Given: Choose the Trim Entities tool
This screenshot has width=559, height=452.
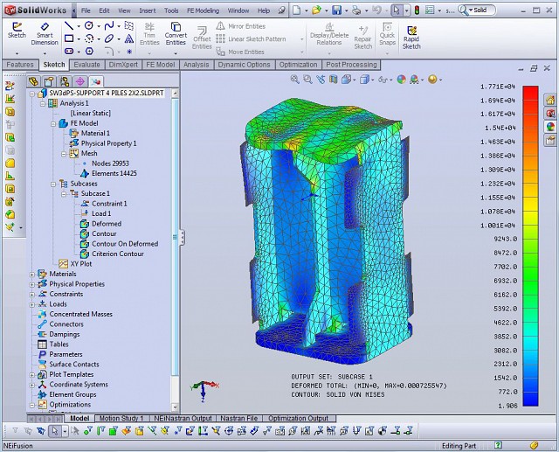Looking at the screenshot, I should click(149, 34).
